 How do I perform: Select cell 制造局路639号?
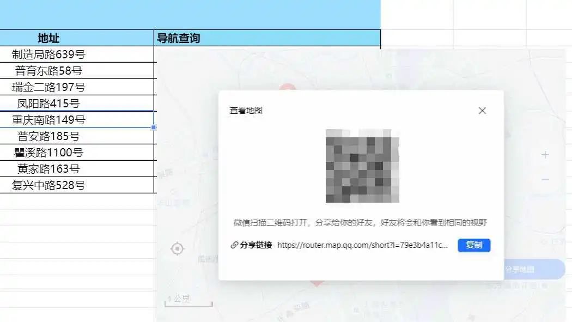(77, 54)
